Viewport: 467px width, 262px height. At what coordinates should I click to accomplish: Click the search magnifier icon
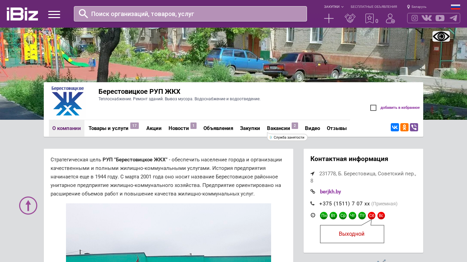coord(83,14)
